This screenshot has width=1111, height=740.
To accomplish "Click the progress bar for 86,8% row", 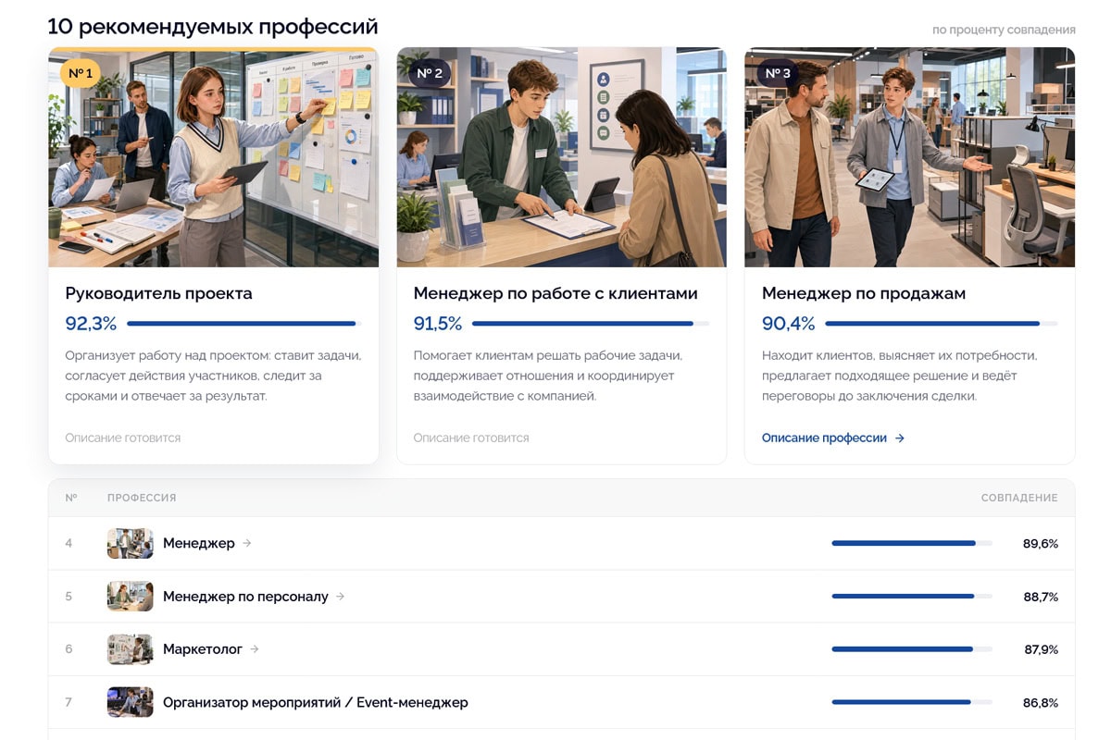I will pos(912,702).
